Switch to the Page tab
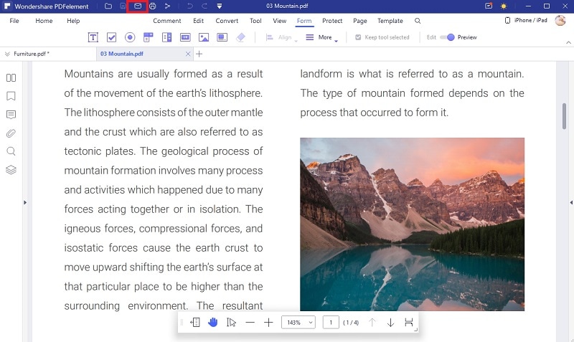 360,21
